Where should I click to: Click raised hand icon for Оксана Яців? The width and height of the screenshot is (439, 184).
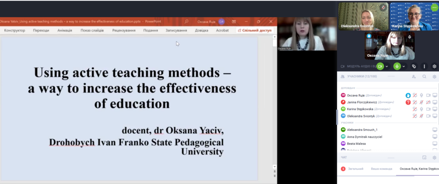tap(408, 95)
